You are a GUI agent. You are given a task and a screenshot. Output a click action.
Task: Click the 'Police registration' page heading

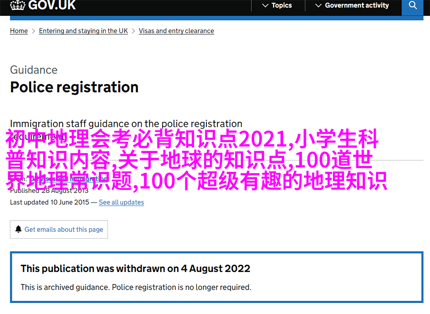75,87
